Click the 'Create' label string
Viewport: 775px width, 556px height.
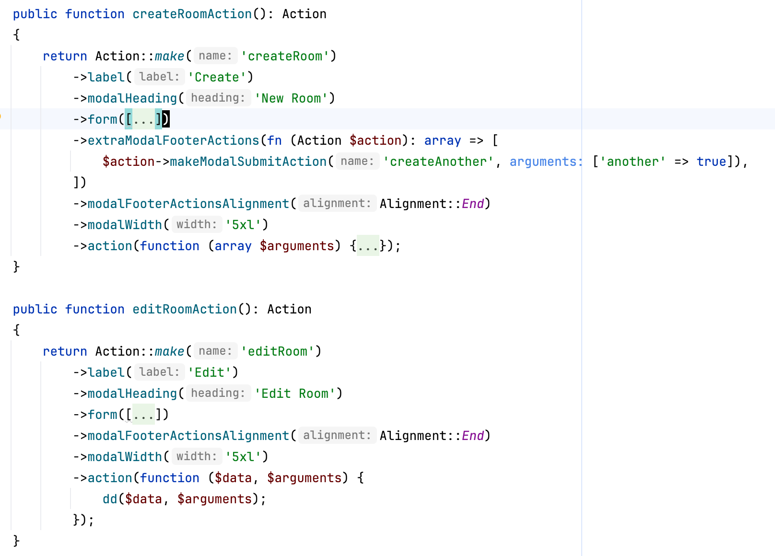pos(217,77)
